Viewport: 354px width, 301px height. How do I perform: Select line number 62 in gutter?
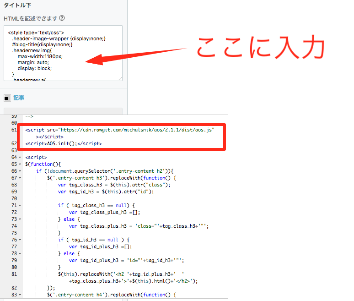[x=14, y=143]
